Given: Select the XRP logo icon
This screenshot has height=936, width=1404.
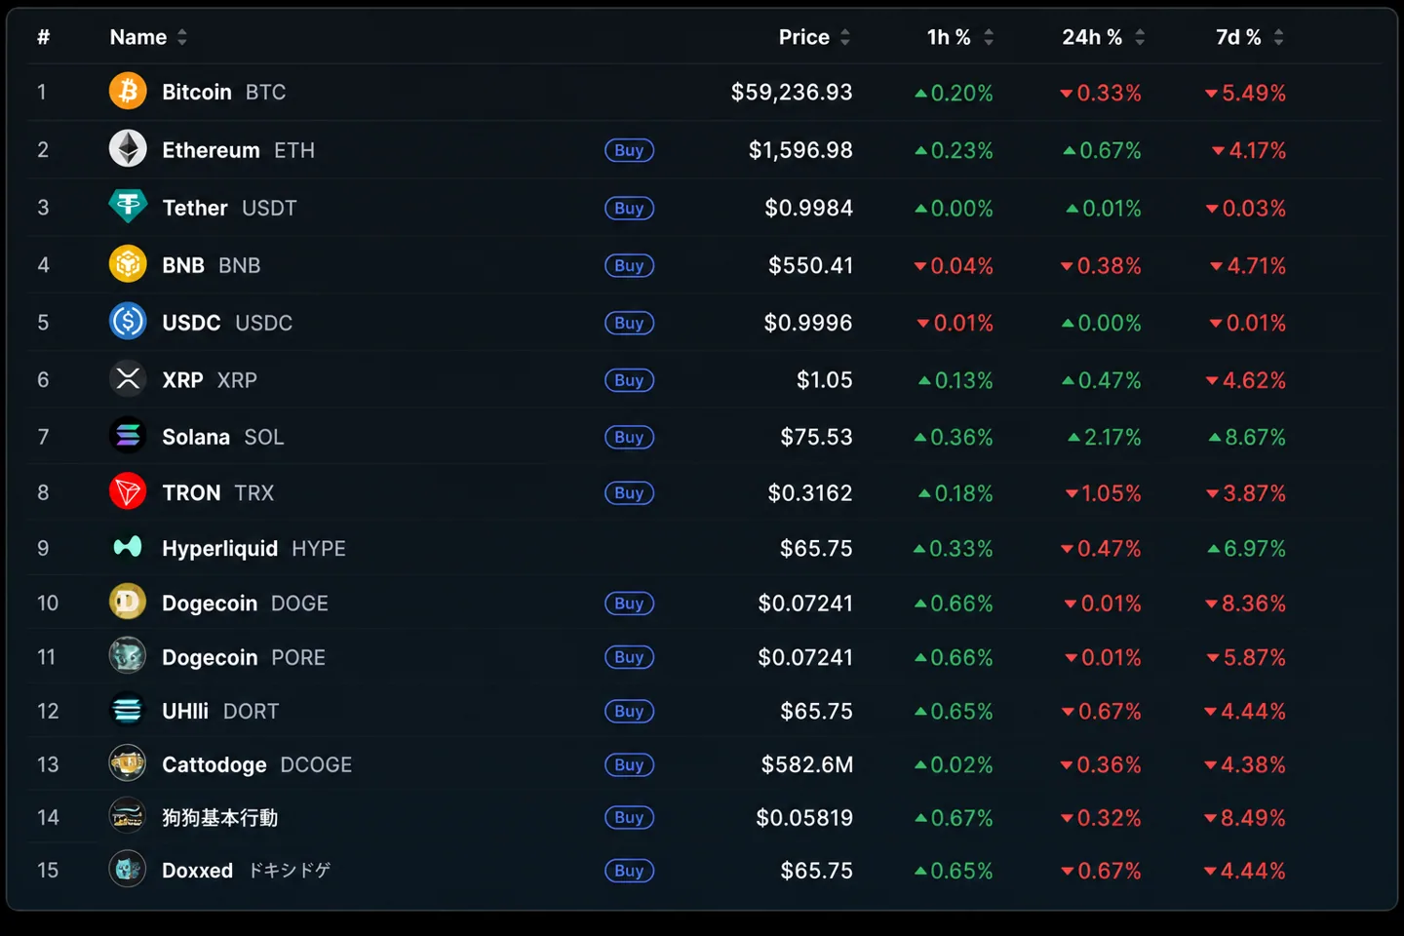Looking at the screenshot, I should [x=128, y=379].
